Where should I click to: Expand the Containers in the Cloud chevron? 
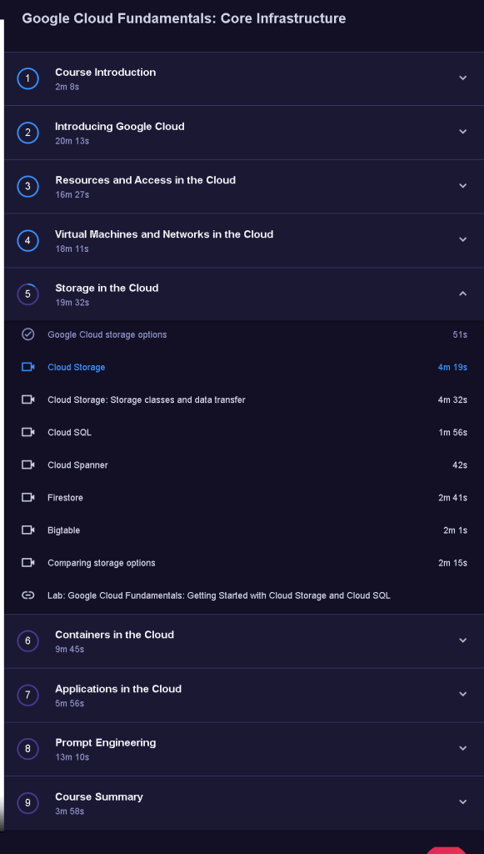(463, 640)
